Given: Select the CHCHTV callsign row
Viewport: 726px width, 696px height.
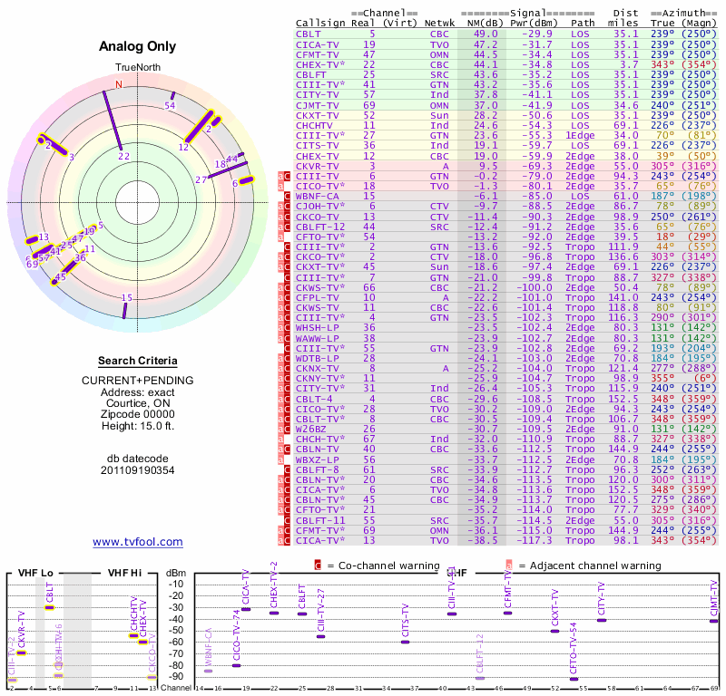Looking at the screenshot, I should tap(314, 125).
